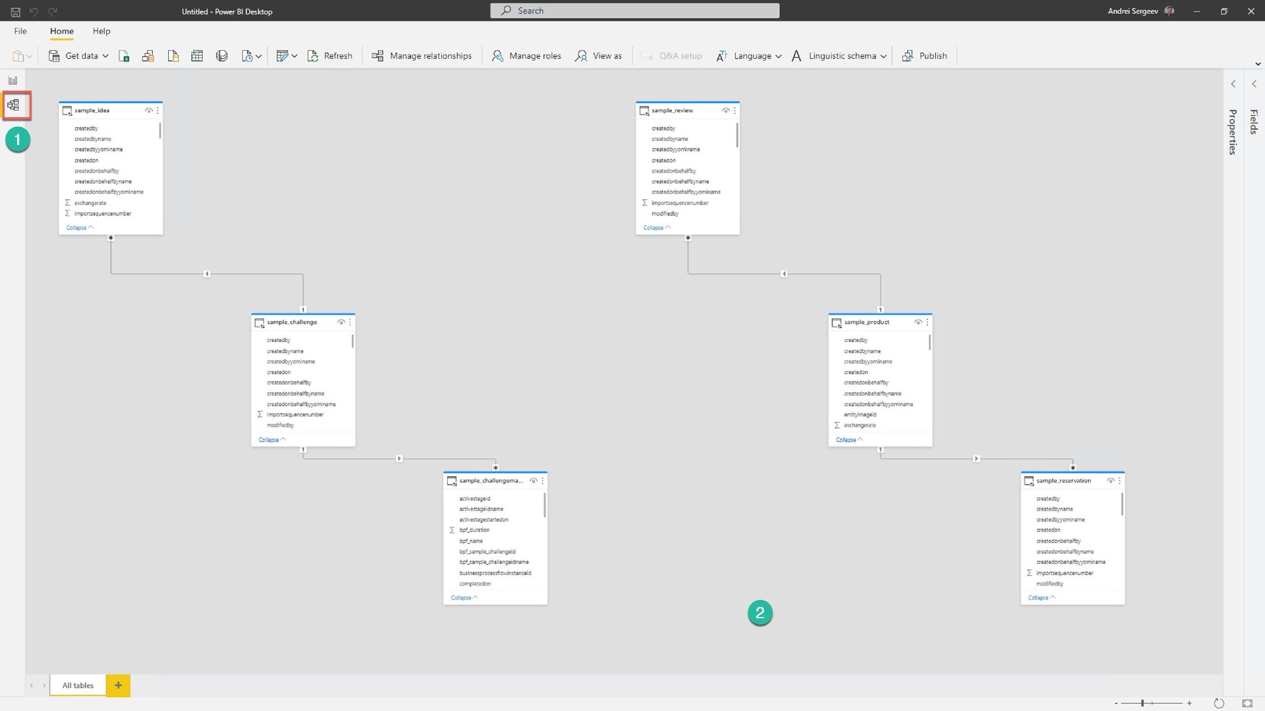Toggle visibility of sample_review table

coord(726,110)
